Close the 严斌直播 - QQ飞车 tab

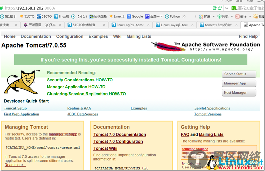60,25
